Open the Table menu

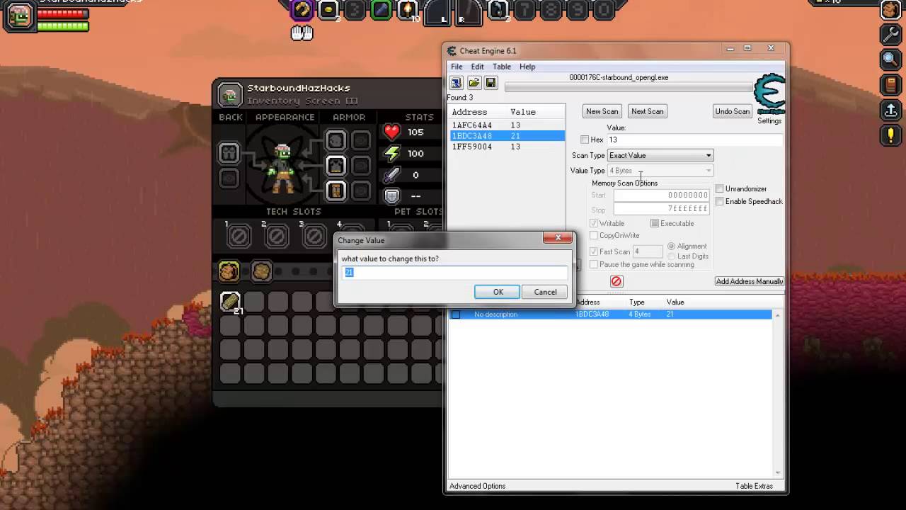click(502, 67)
